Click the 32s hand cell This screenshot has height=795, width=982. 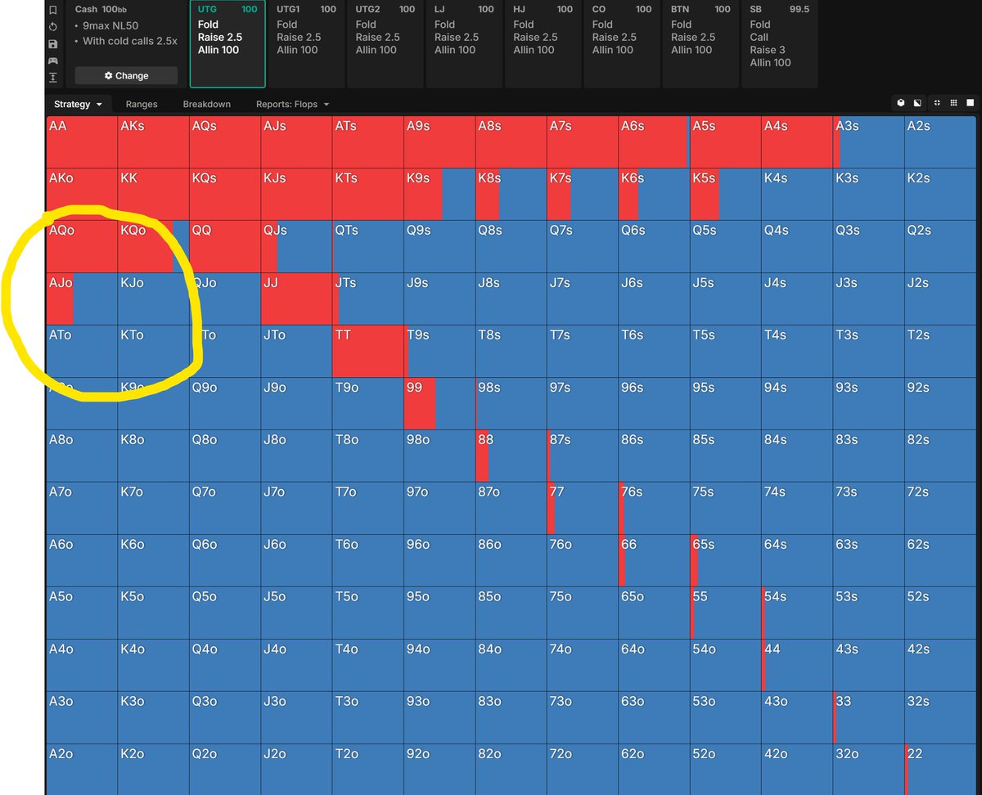click(940, 718)
